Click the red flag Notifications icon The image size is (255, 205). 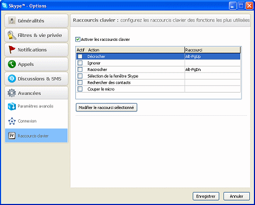pos(12,49)
